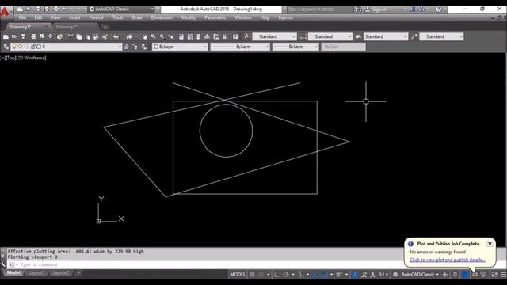507x285 pixels.
Task: Click the Help question mark toolbar icon
Action: click(235, 37)
